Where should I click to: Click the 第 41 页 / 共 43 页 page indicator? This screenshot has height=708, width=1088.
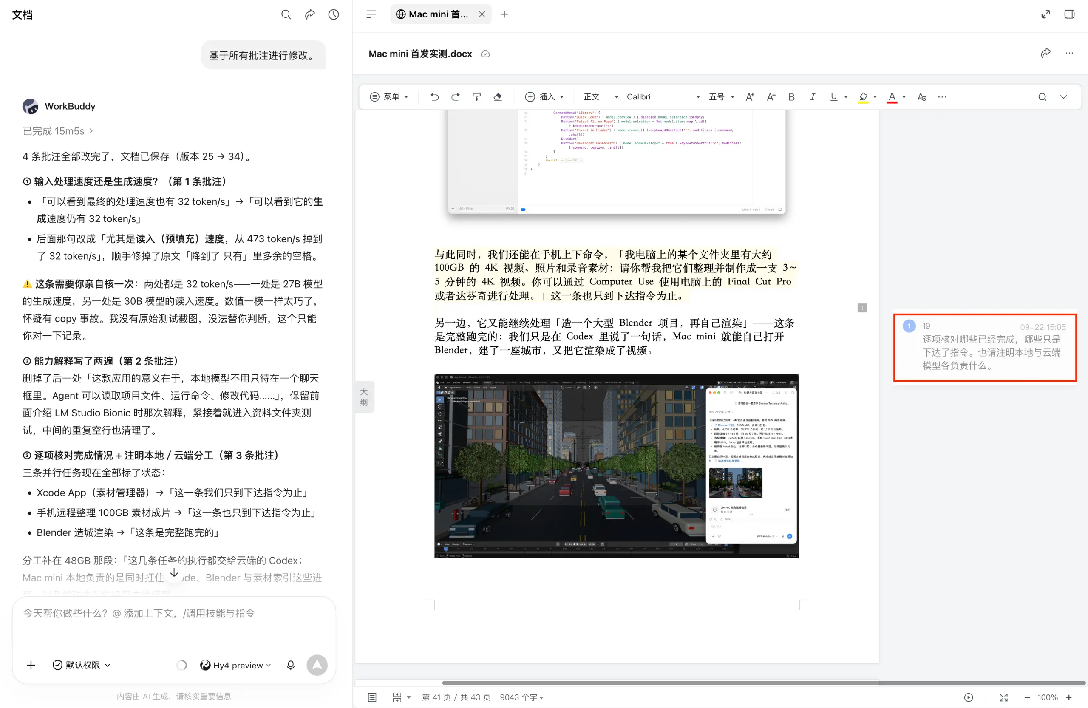tap(456, 697)
